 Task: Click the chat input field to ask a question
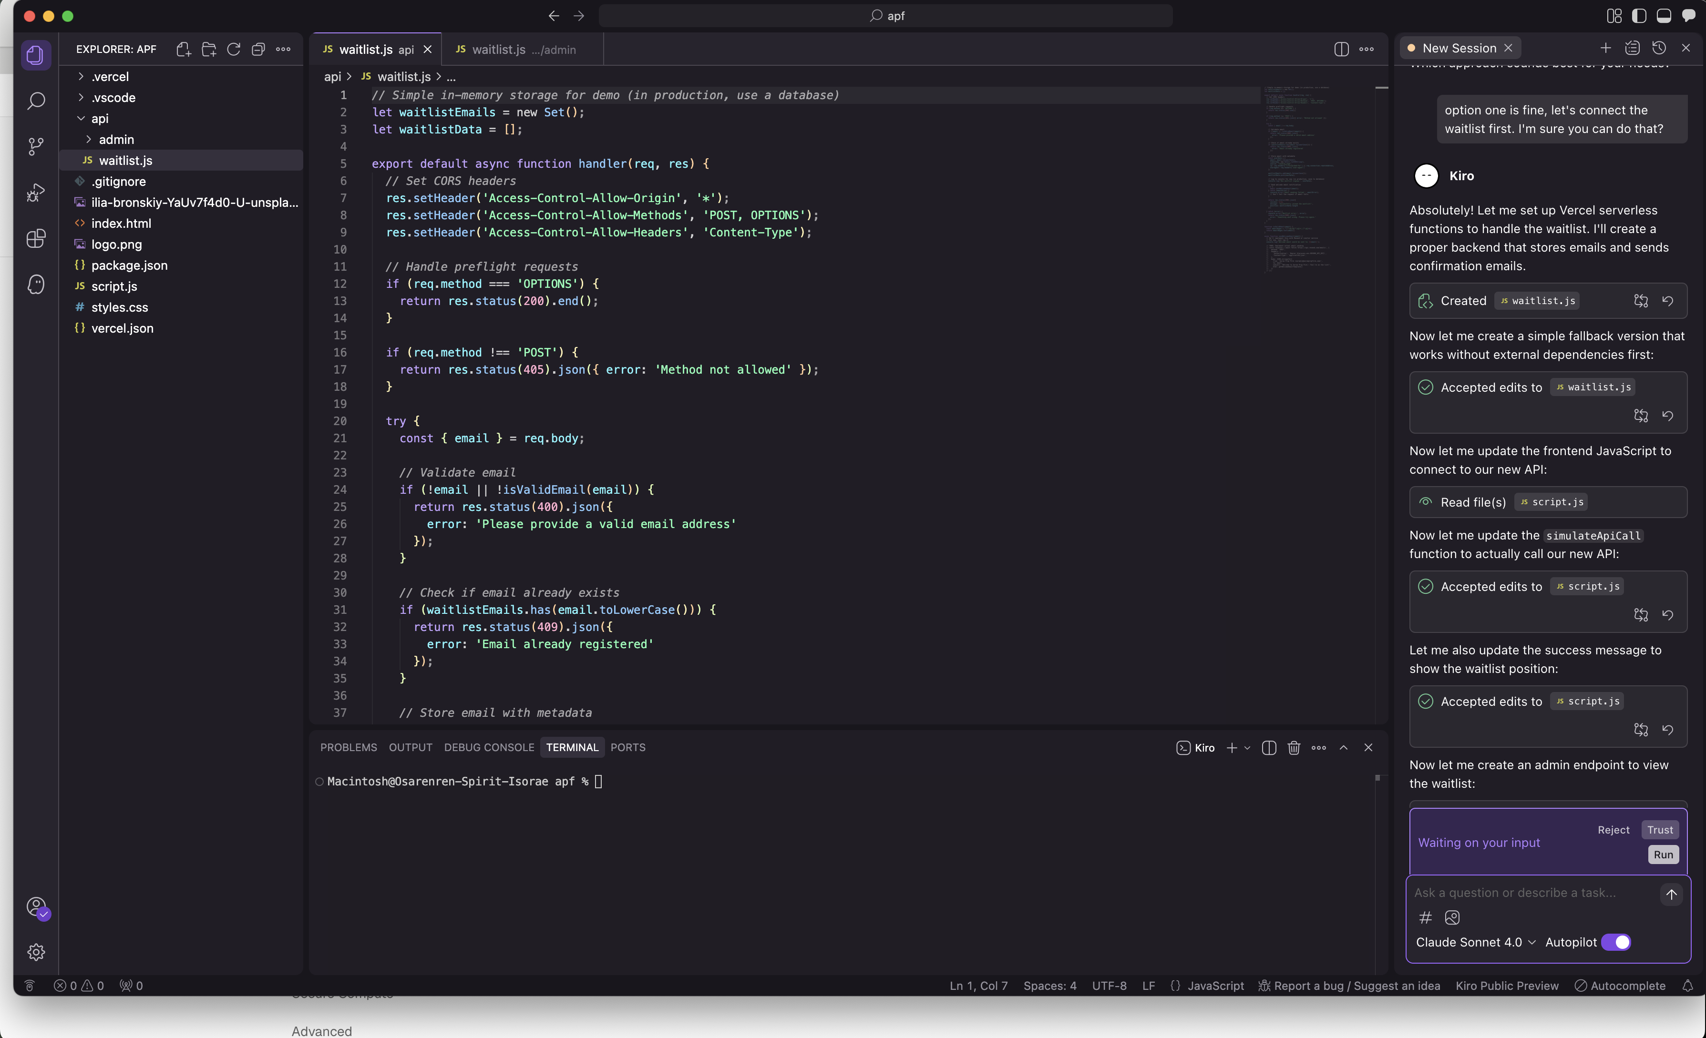tap(1530, 893)
